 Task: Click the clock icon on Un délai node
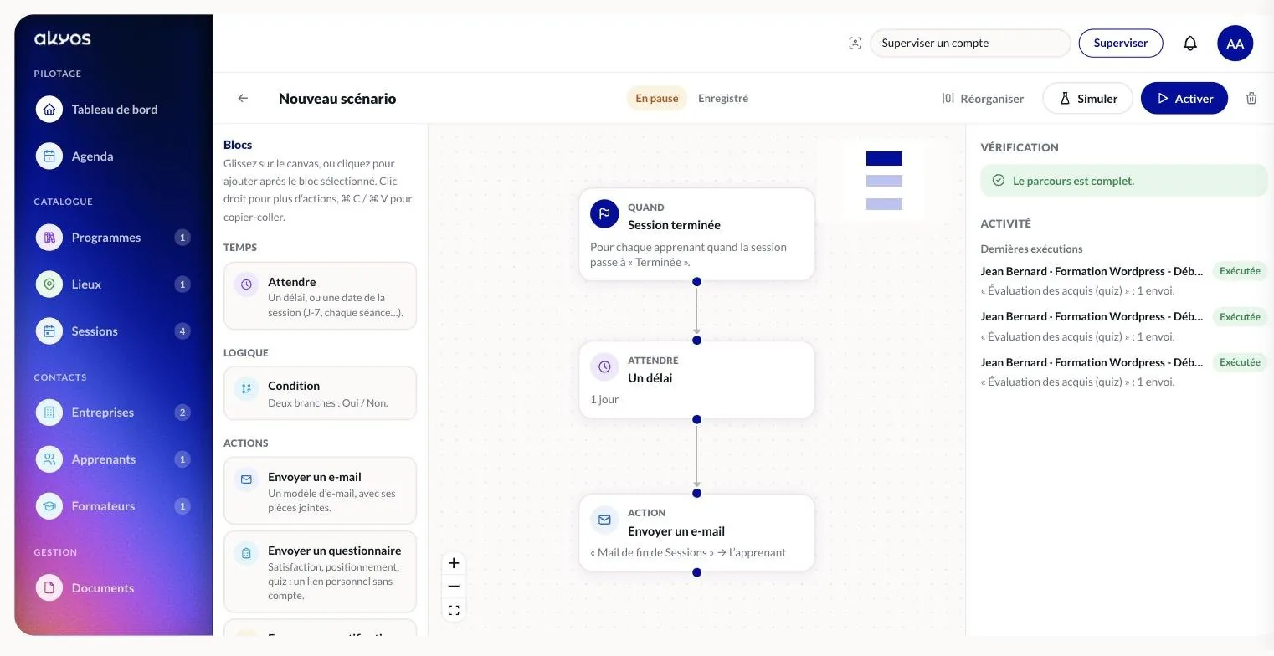coord(604,366)
